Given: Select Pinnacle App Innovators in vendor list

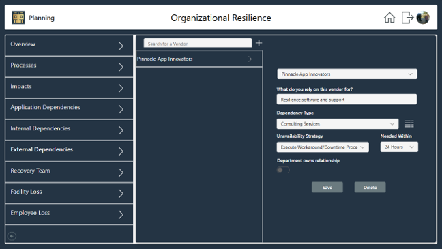Looking at the screenshot, I should point(199,59).
